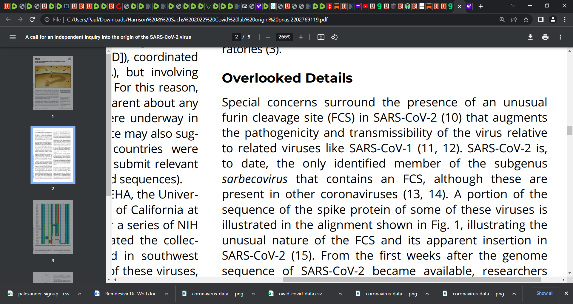Select page 2 thumbnail
Image resolution: width=573 pixels, height=304 pixels.
(x=53, y=155)
